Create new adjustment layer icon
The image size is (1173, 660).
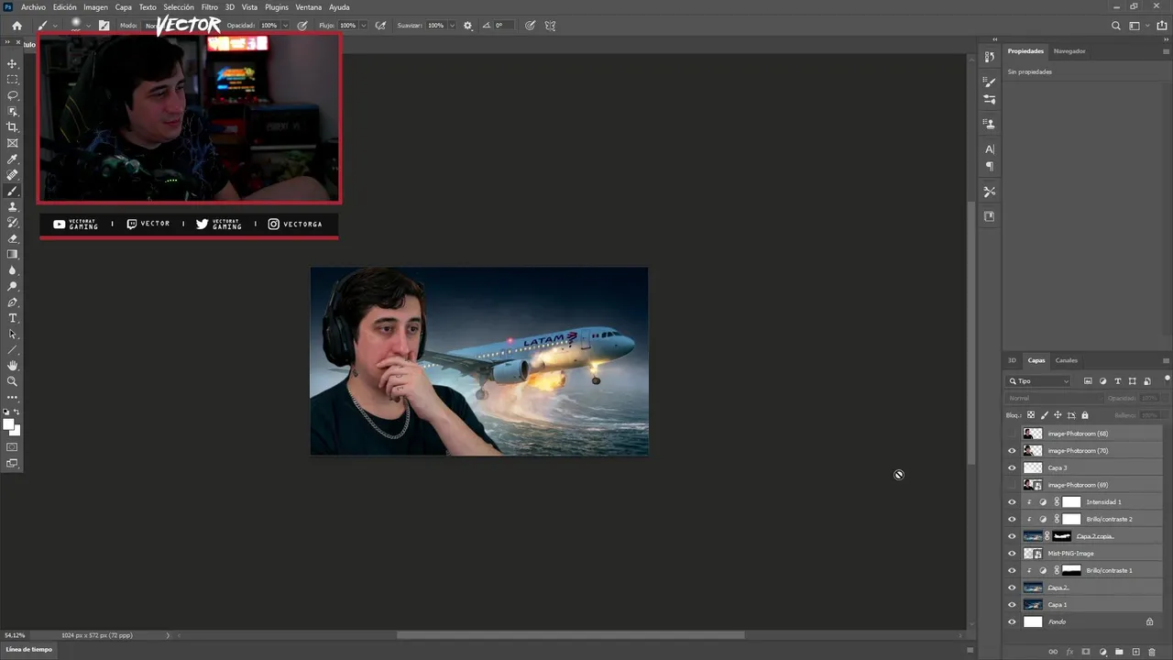point(1102,652)
